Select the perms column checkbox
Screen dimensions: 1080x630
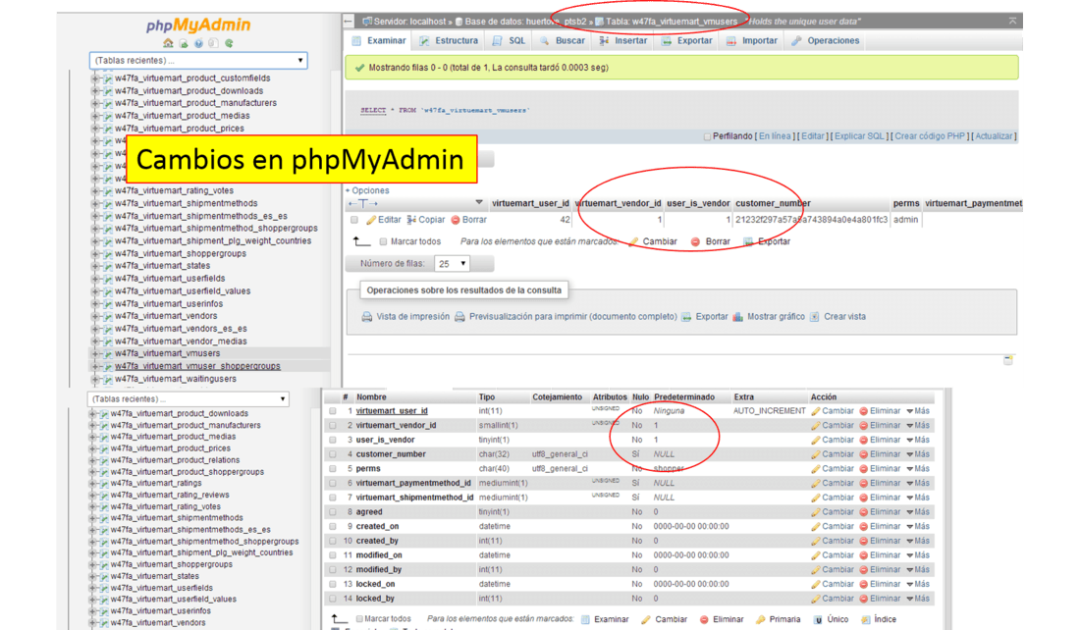coord(333,469)
